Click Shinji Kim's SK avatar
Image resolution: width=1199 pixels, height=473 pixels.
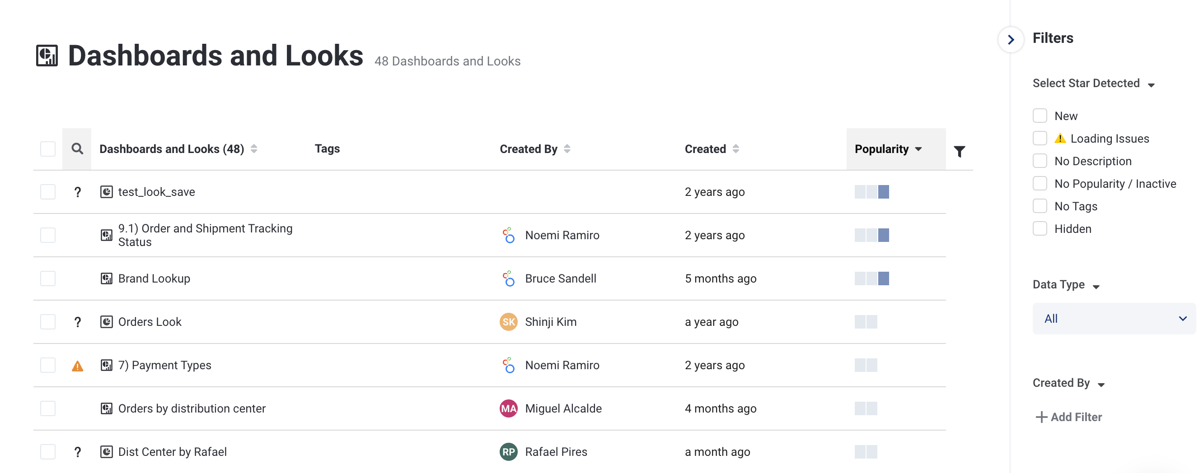(x=508, y=322)
